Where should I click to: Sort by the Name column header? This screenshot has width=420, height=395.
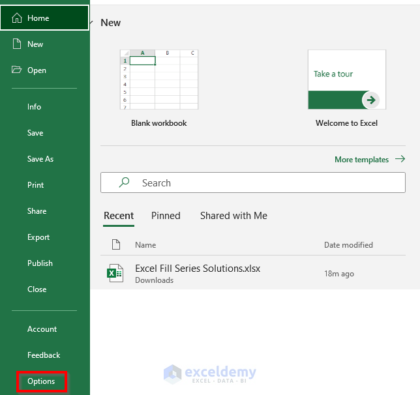(145, 245)
